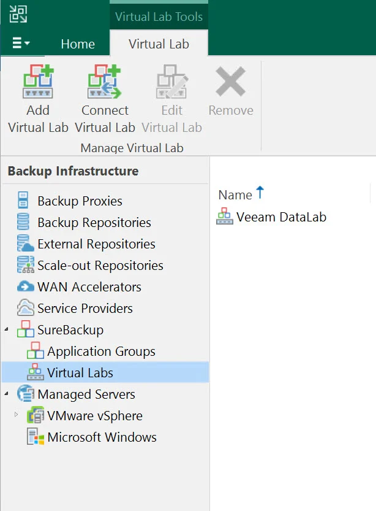Screen dimensions: 376x511
Task: Collapse the Managed Servers tree node
Action: pos(7,394)
